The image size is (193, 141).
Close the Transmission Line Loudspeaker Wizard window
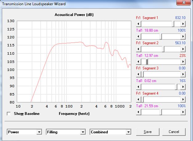[x=184, y=2]
